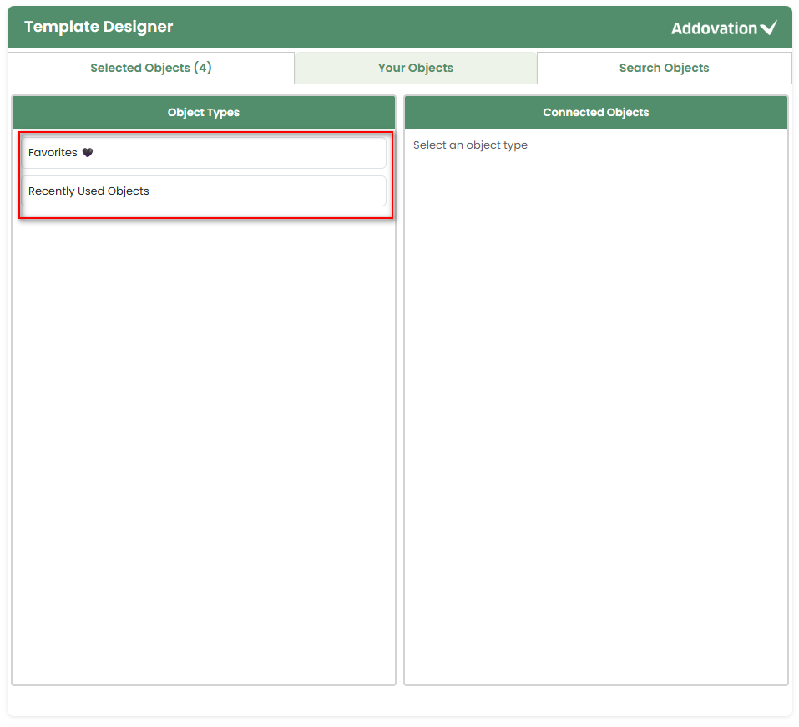Click the Template Designer title
Screen dimensions: 799x727
[99, 27]
